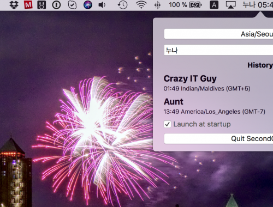Open the Dropbox menu bar icon
The width and height of the screenshot is (273, 207).
click(x=14, y=5)
